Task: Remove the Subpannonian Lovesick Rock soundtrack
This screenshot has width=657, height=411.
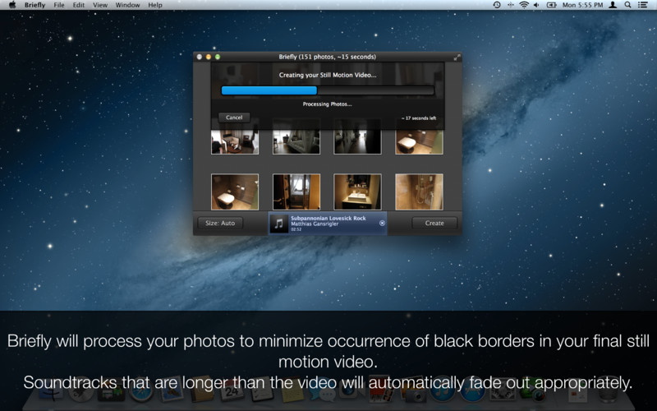Action: (x=382, y=223)
